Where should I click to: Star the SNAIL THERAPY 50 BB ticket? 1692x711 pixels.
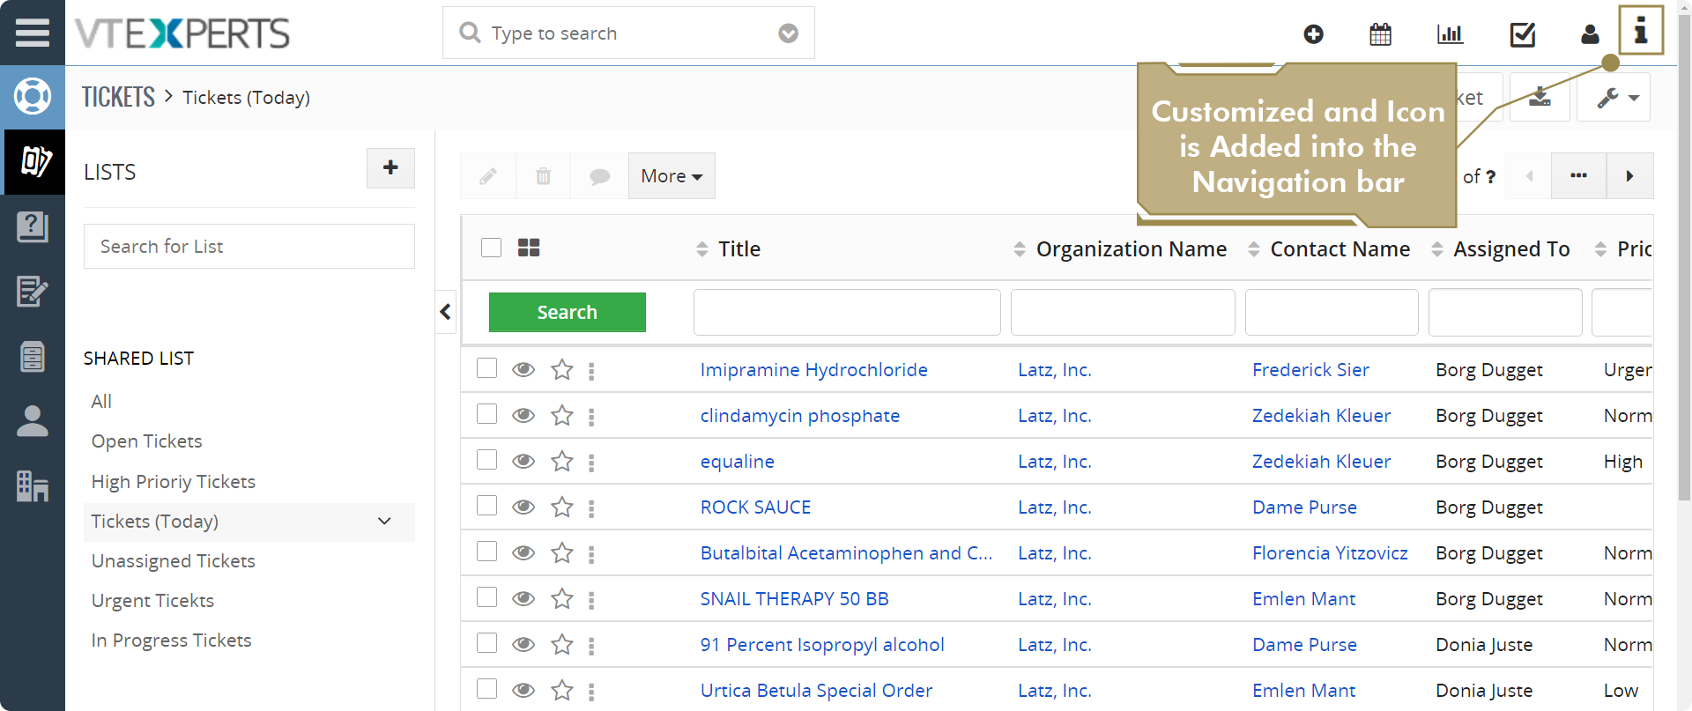point(562,599)
